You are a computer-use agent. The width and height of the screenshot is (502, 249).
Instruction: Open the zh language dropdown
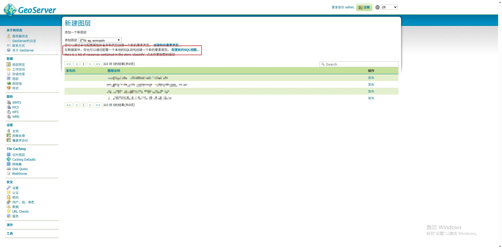point(389,7)
